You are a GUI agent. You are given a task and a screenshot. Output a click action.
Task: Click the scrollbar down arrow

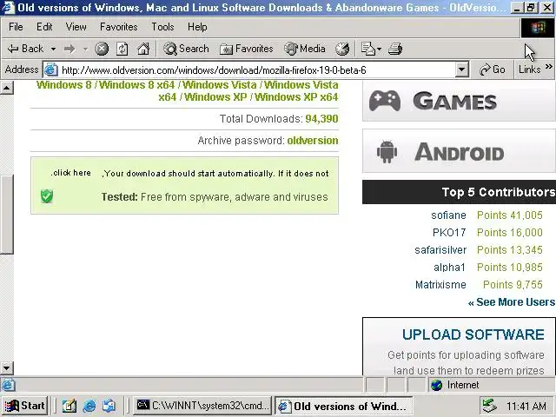pos(7,368)
